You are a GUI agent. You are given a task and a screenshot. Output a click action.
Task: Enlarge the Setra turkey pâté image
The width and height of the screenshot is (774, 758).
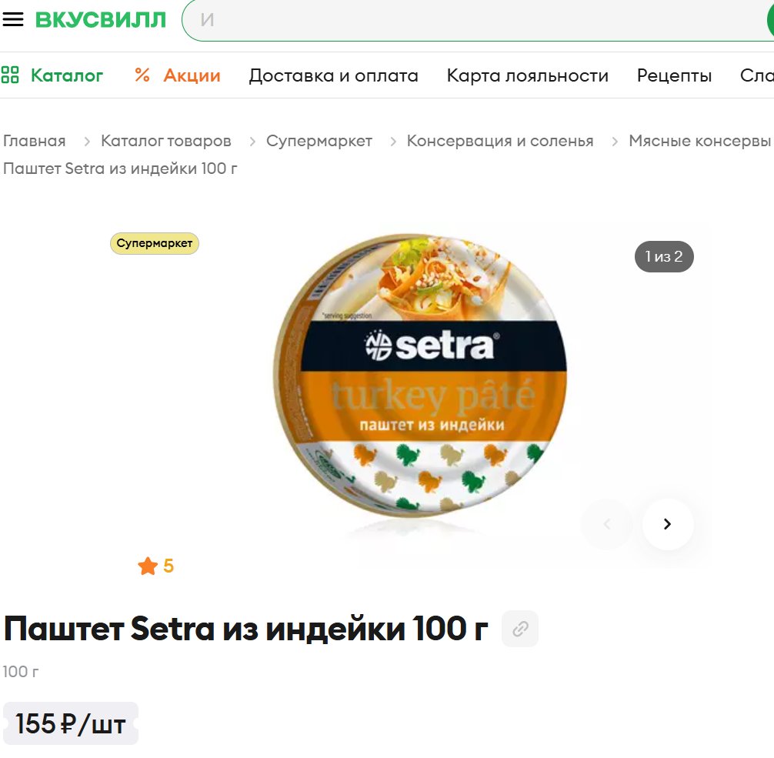click(420, 376)
